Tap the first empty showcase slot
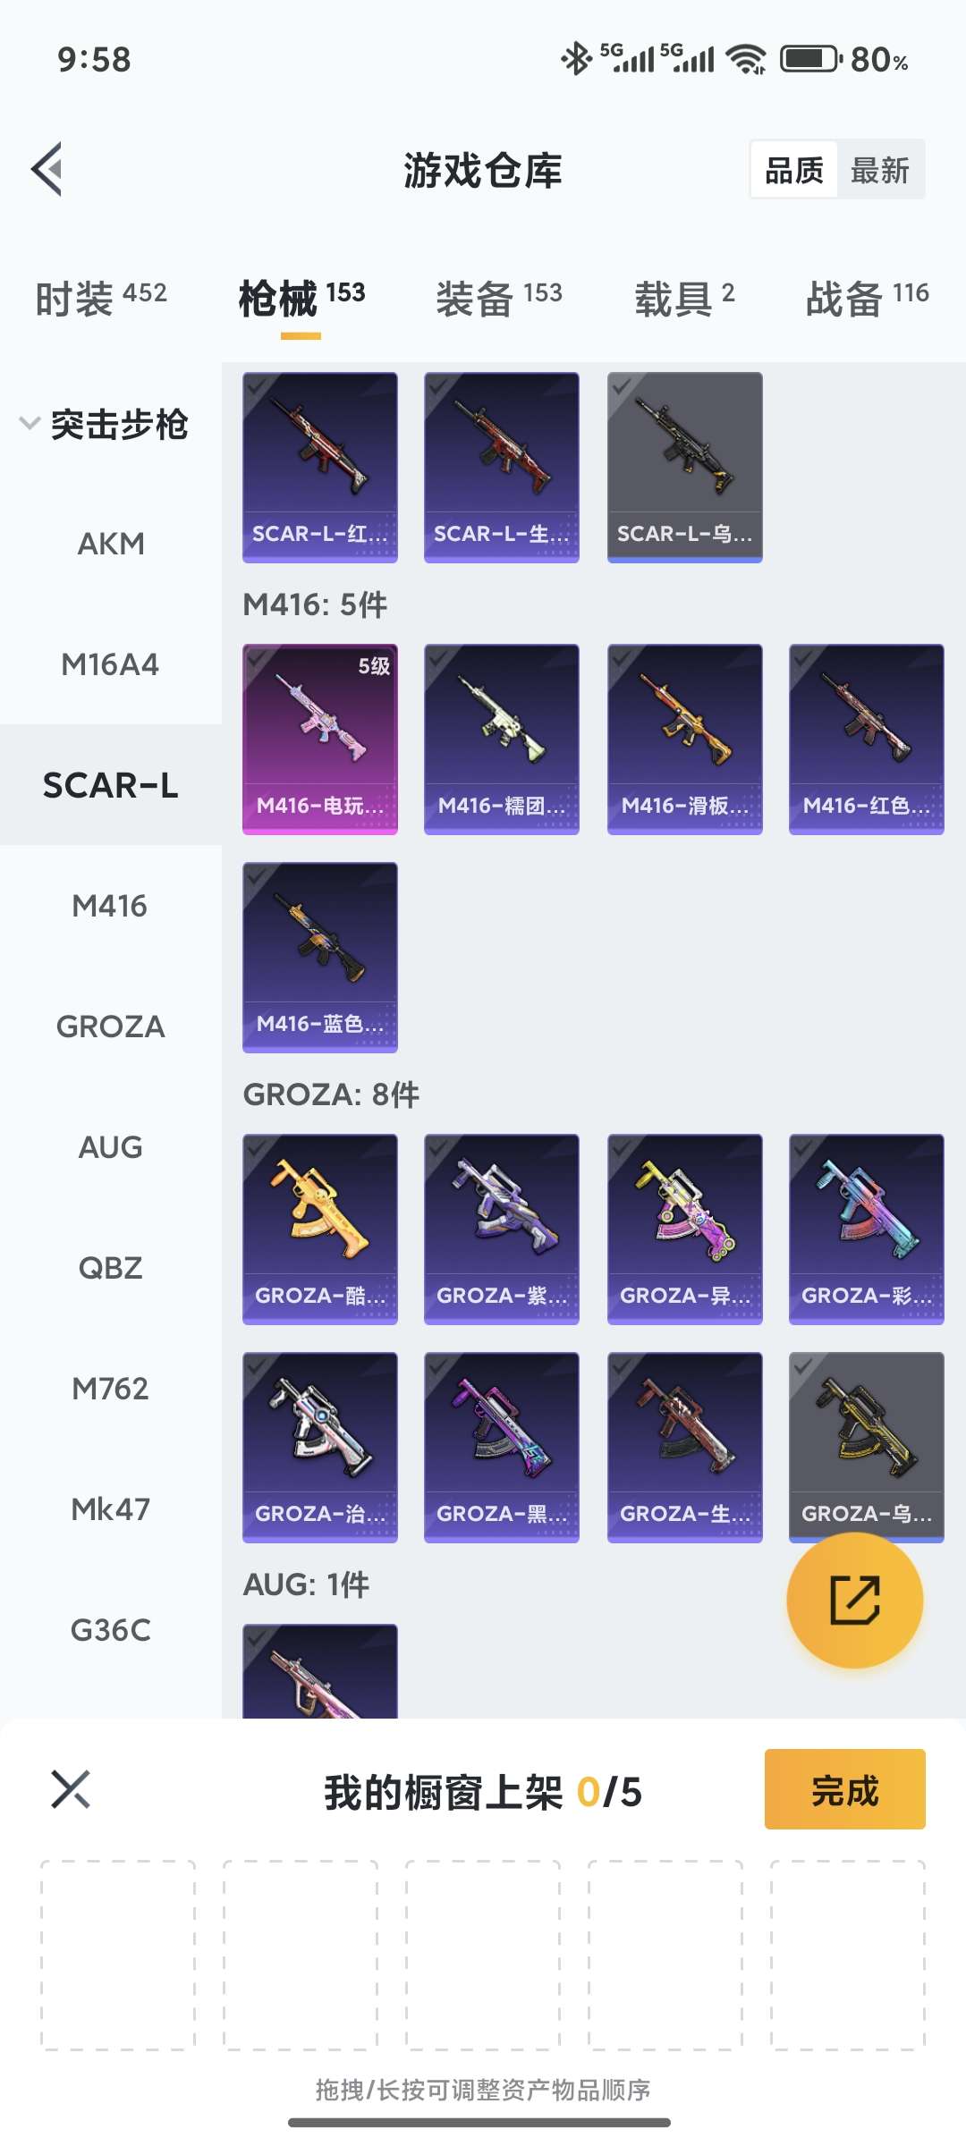The image size is (966, 2146). pyautogui.click(x=118, y=1956)
